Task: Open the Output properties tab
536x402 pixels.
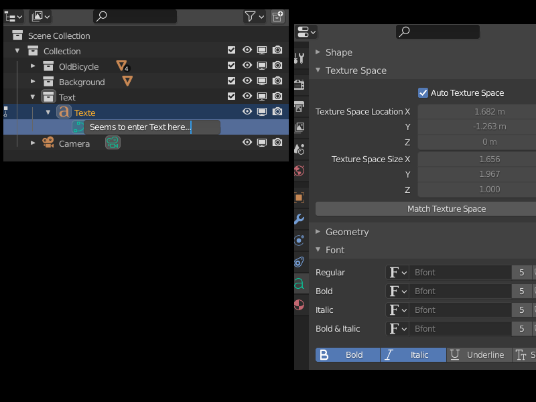Action: 299,107
